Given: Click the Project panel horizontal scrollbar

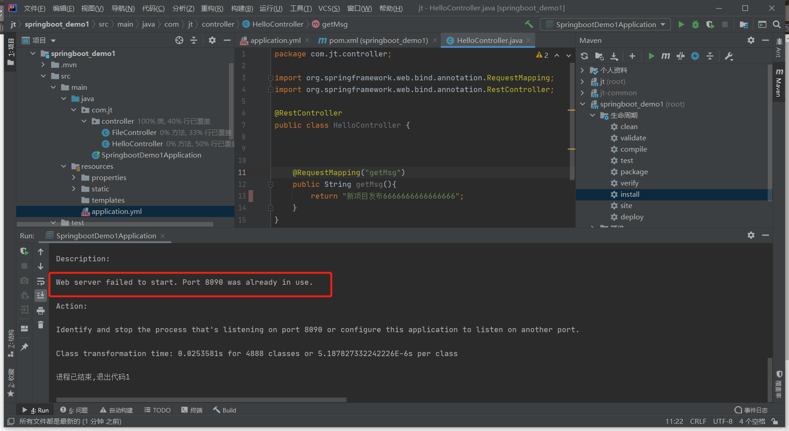Looking at the screenshot, I should coord(115,224).
